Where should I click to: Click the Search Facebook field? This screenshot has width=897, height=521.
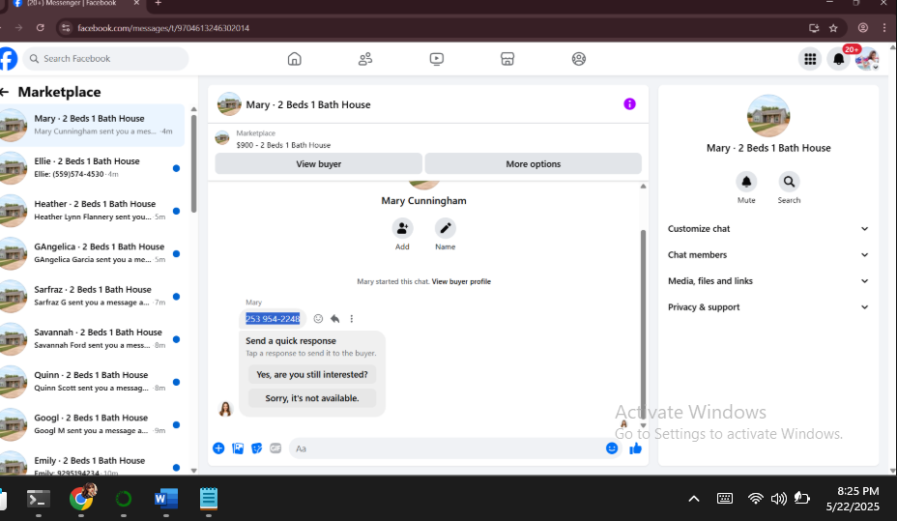(107, 59)
